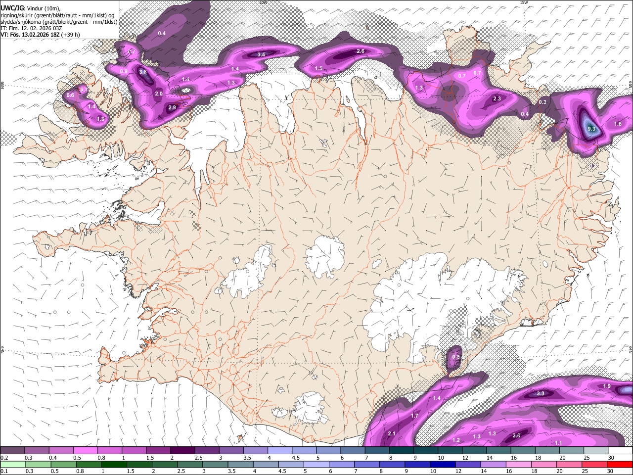Screen dimensions: 633x475
Task: Select the light pink 16–18 lower legend swatch
Action: pos(519,464)
